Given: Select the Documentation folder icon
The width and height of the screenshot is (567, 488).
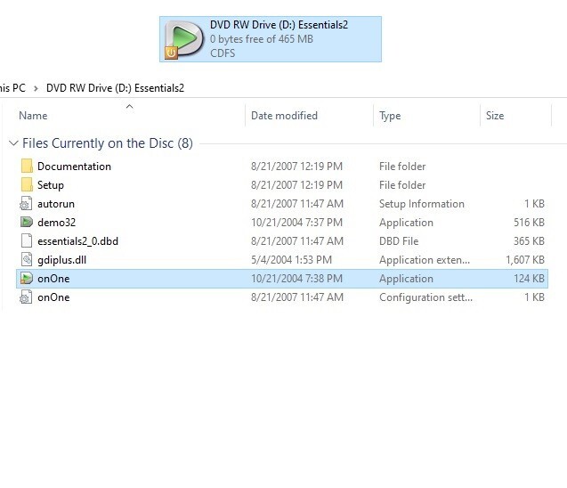Looking at the screenshot, I should (27, 166).
